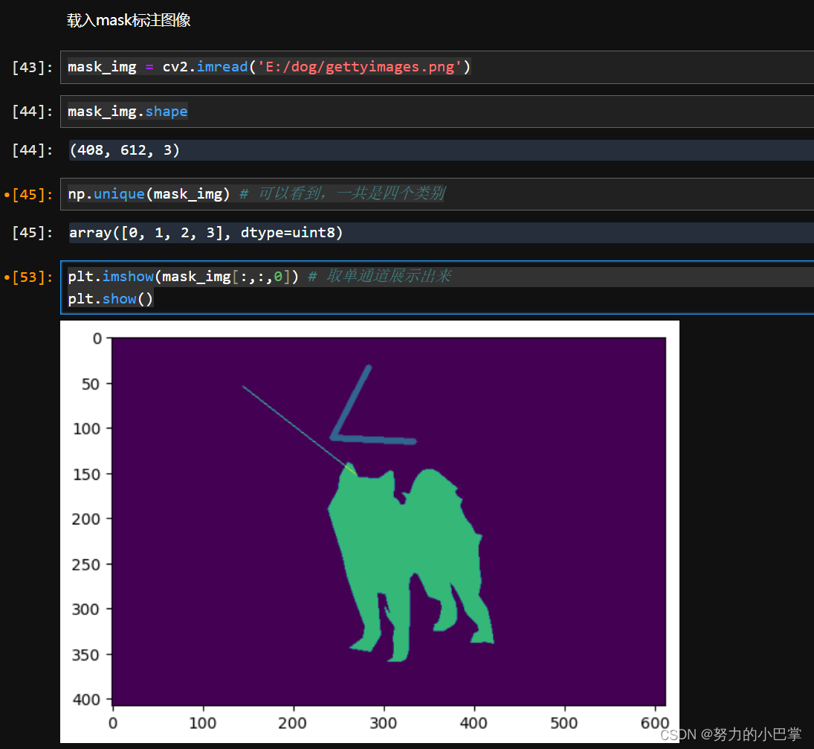Click the [43] cell prompt label
Screen dimensions: 814x749
coord(32,68)
